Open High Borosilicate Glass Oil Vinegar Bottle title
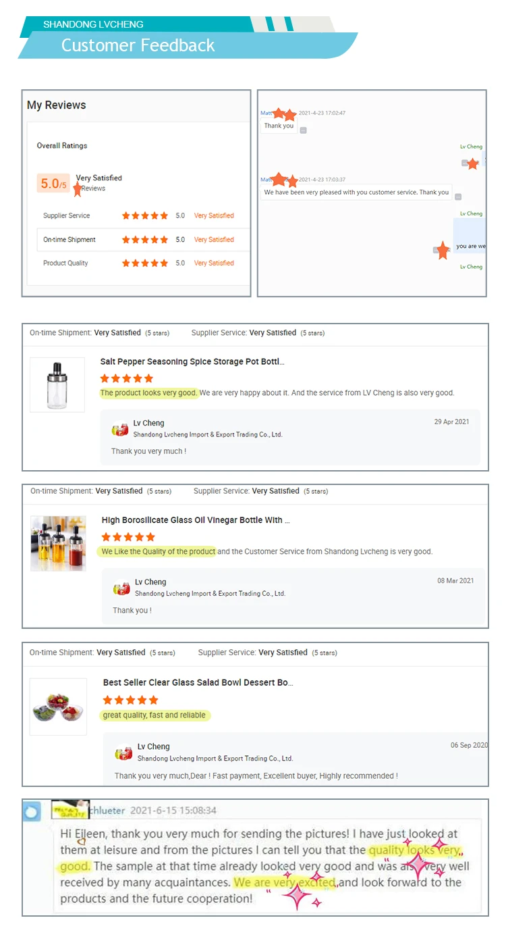The height and width of the screenshot is (941, 506). (196, 520)
